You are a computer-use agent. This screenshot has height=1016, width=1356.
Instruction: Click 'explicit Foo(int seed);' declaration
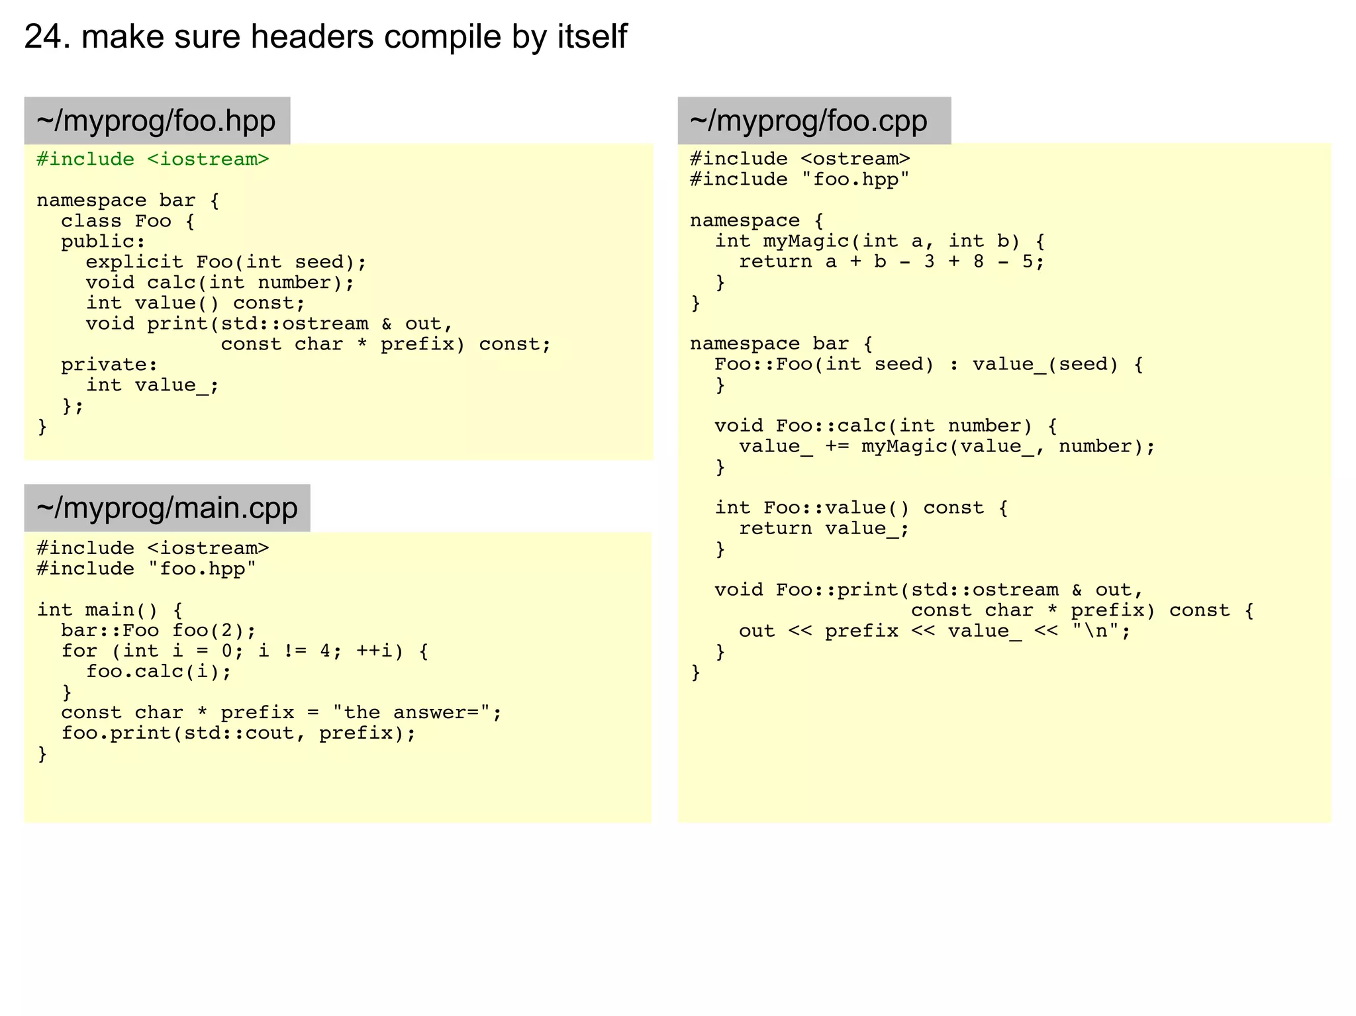[226, 262]
